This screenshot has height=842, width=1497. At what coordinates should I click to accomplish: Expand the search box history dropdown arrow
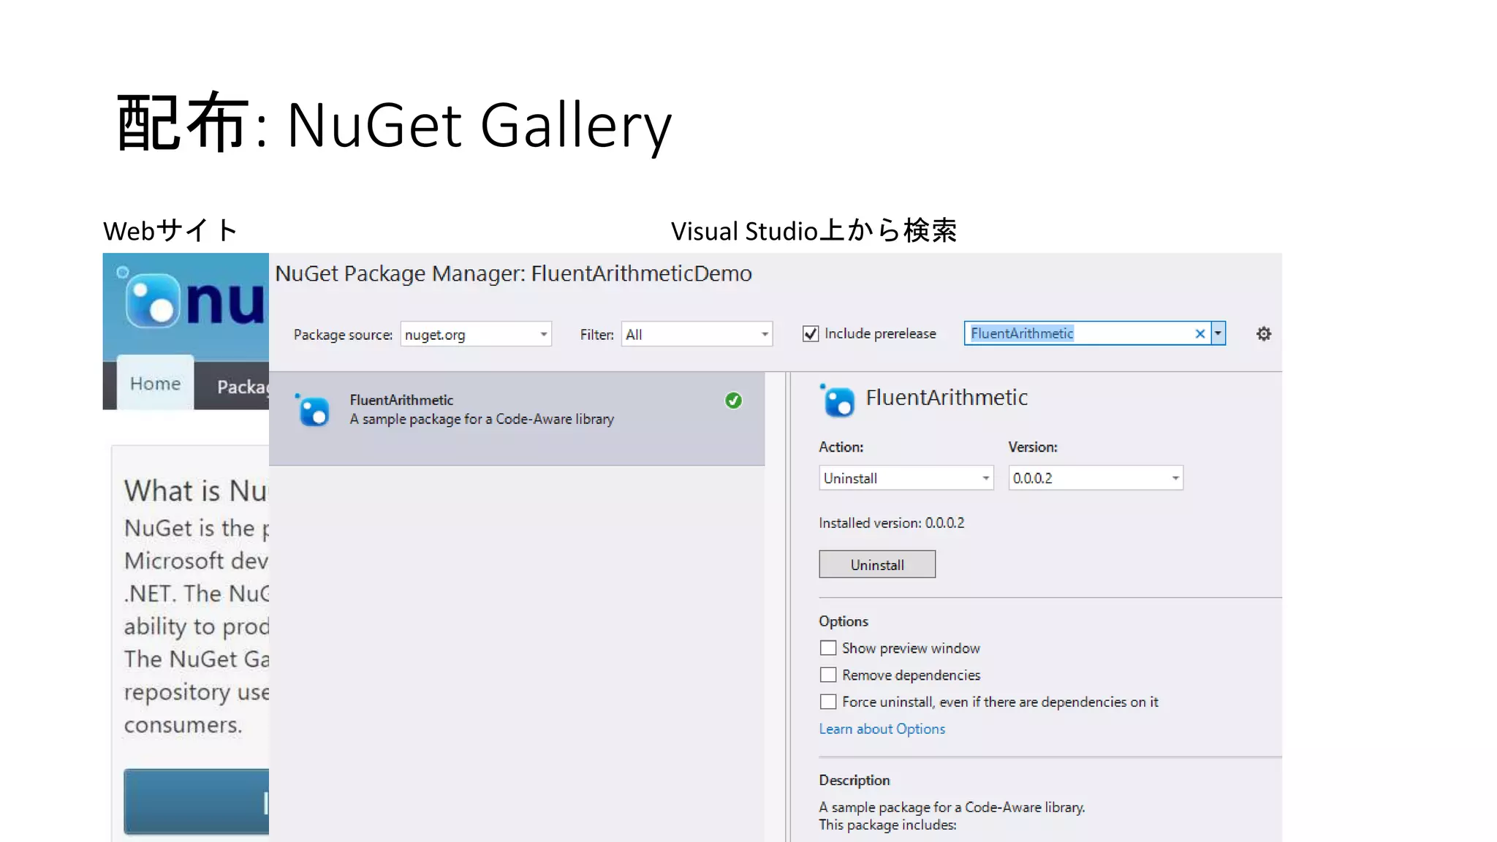[1218, 333]
